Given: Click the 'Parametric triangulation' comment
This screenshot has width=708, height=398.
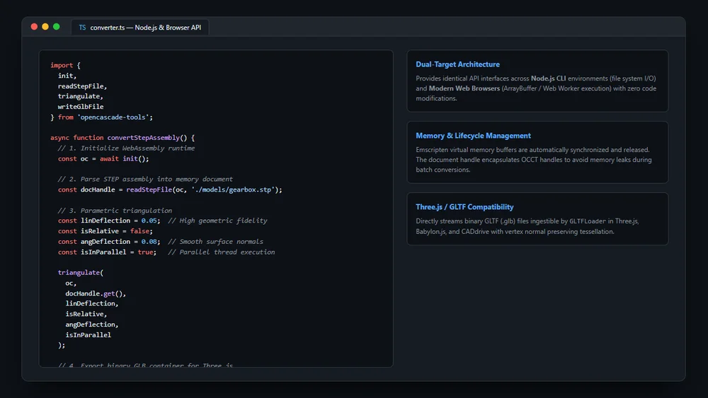Looking at the screenshot, I should [115, 211].
